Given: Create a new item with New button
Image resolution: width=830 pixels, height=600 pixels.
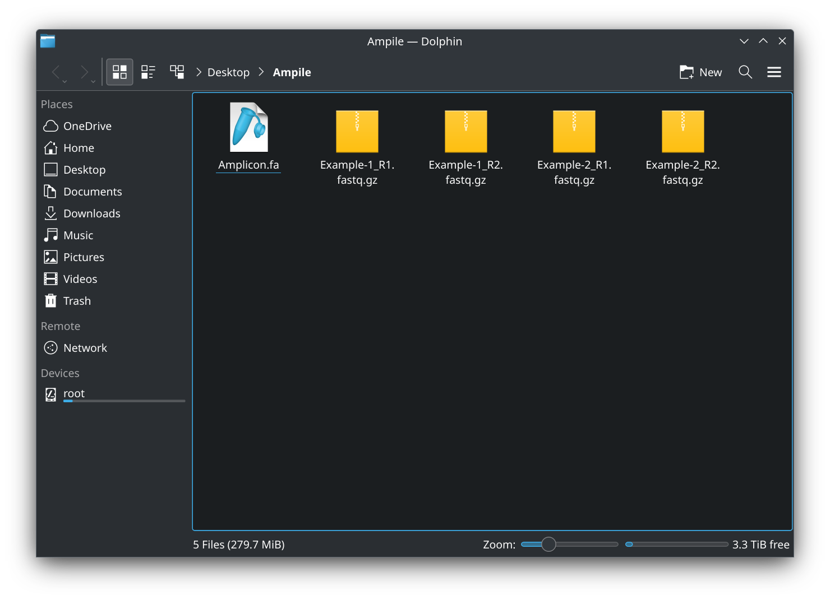Looking at the screenshot, I should tap(700, 72).
